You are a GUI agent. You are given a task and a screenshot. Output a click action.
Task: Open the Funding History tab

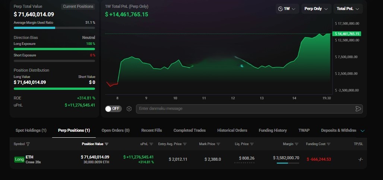[273, 130]
